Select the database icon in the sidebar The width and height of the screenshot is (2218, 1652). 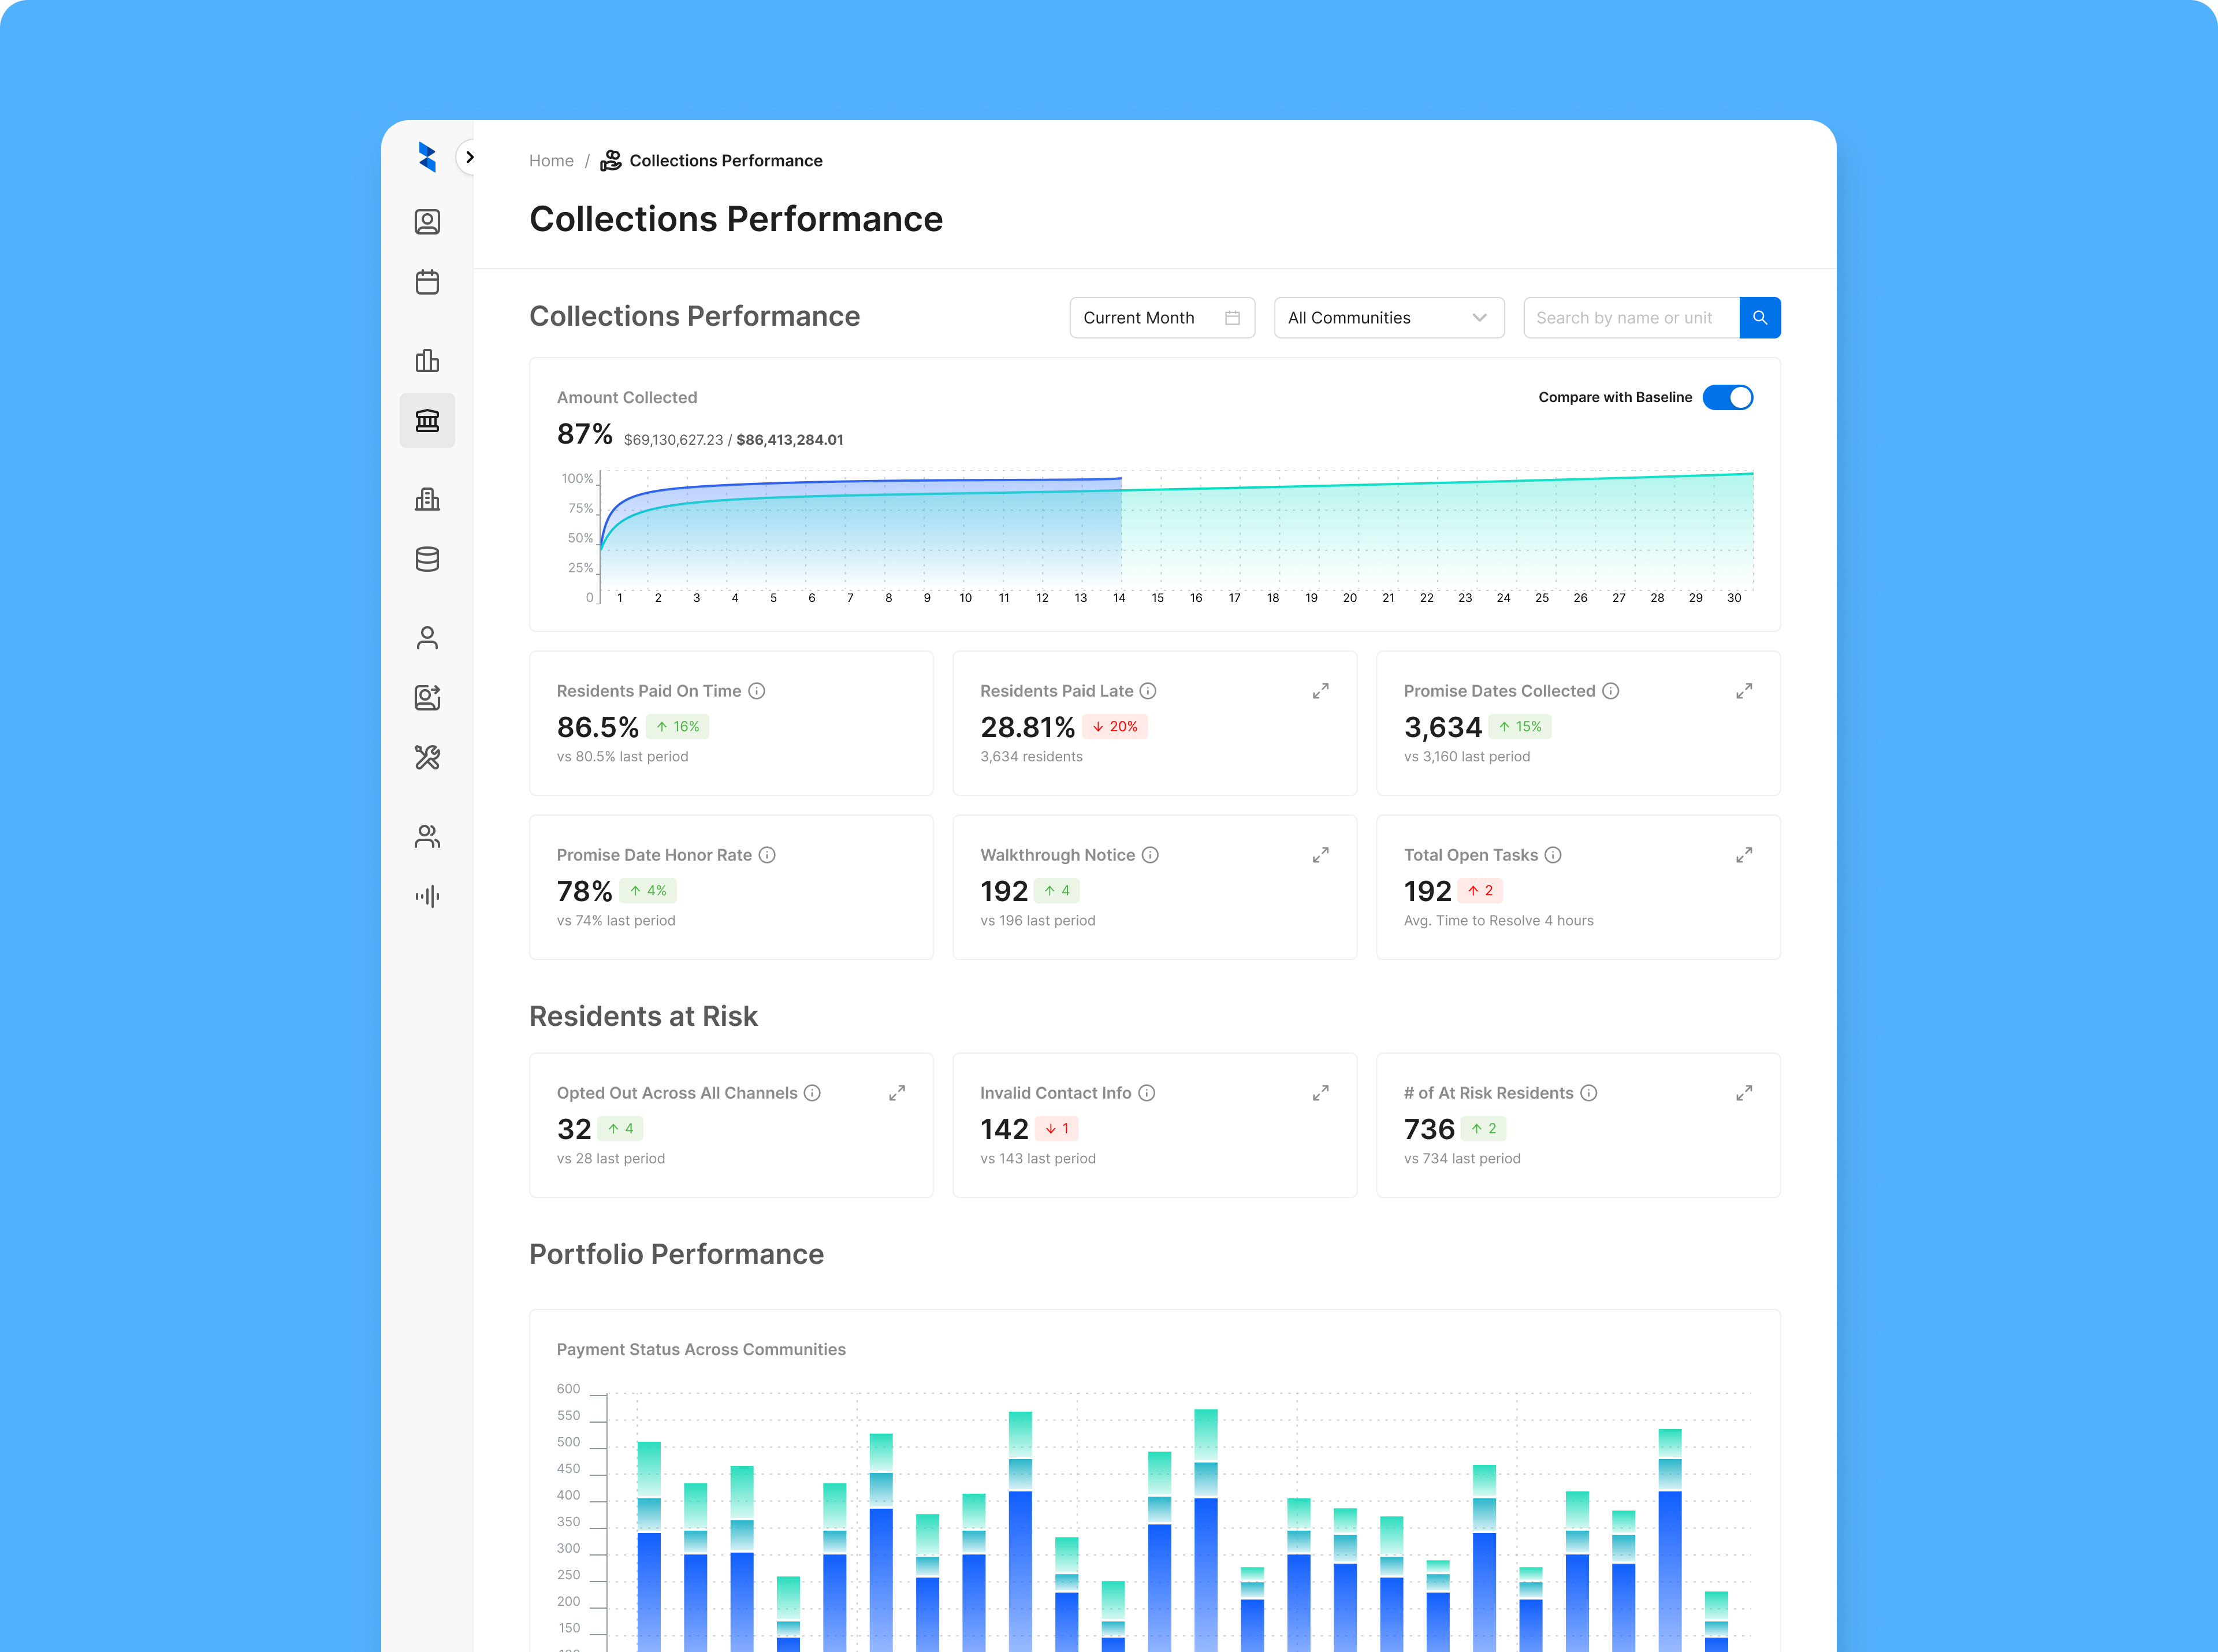(428, 559)
